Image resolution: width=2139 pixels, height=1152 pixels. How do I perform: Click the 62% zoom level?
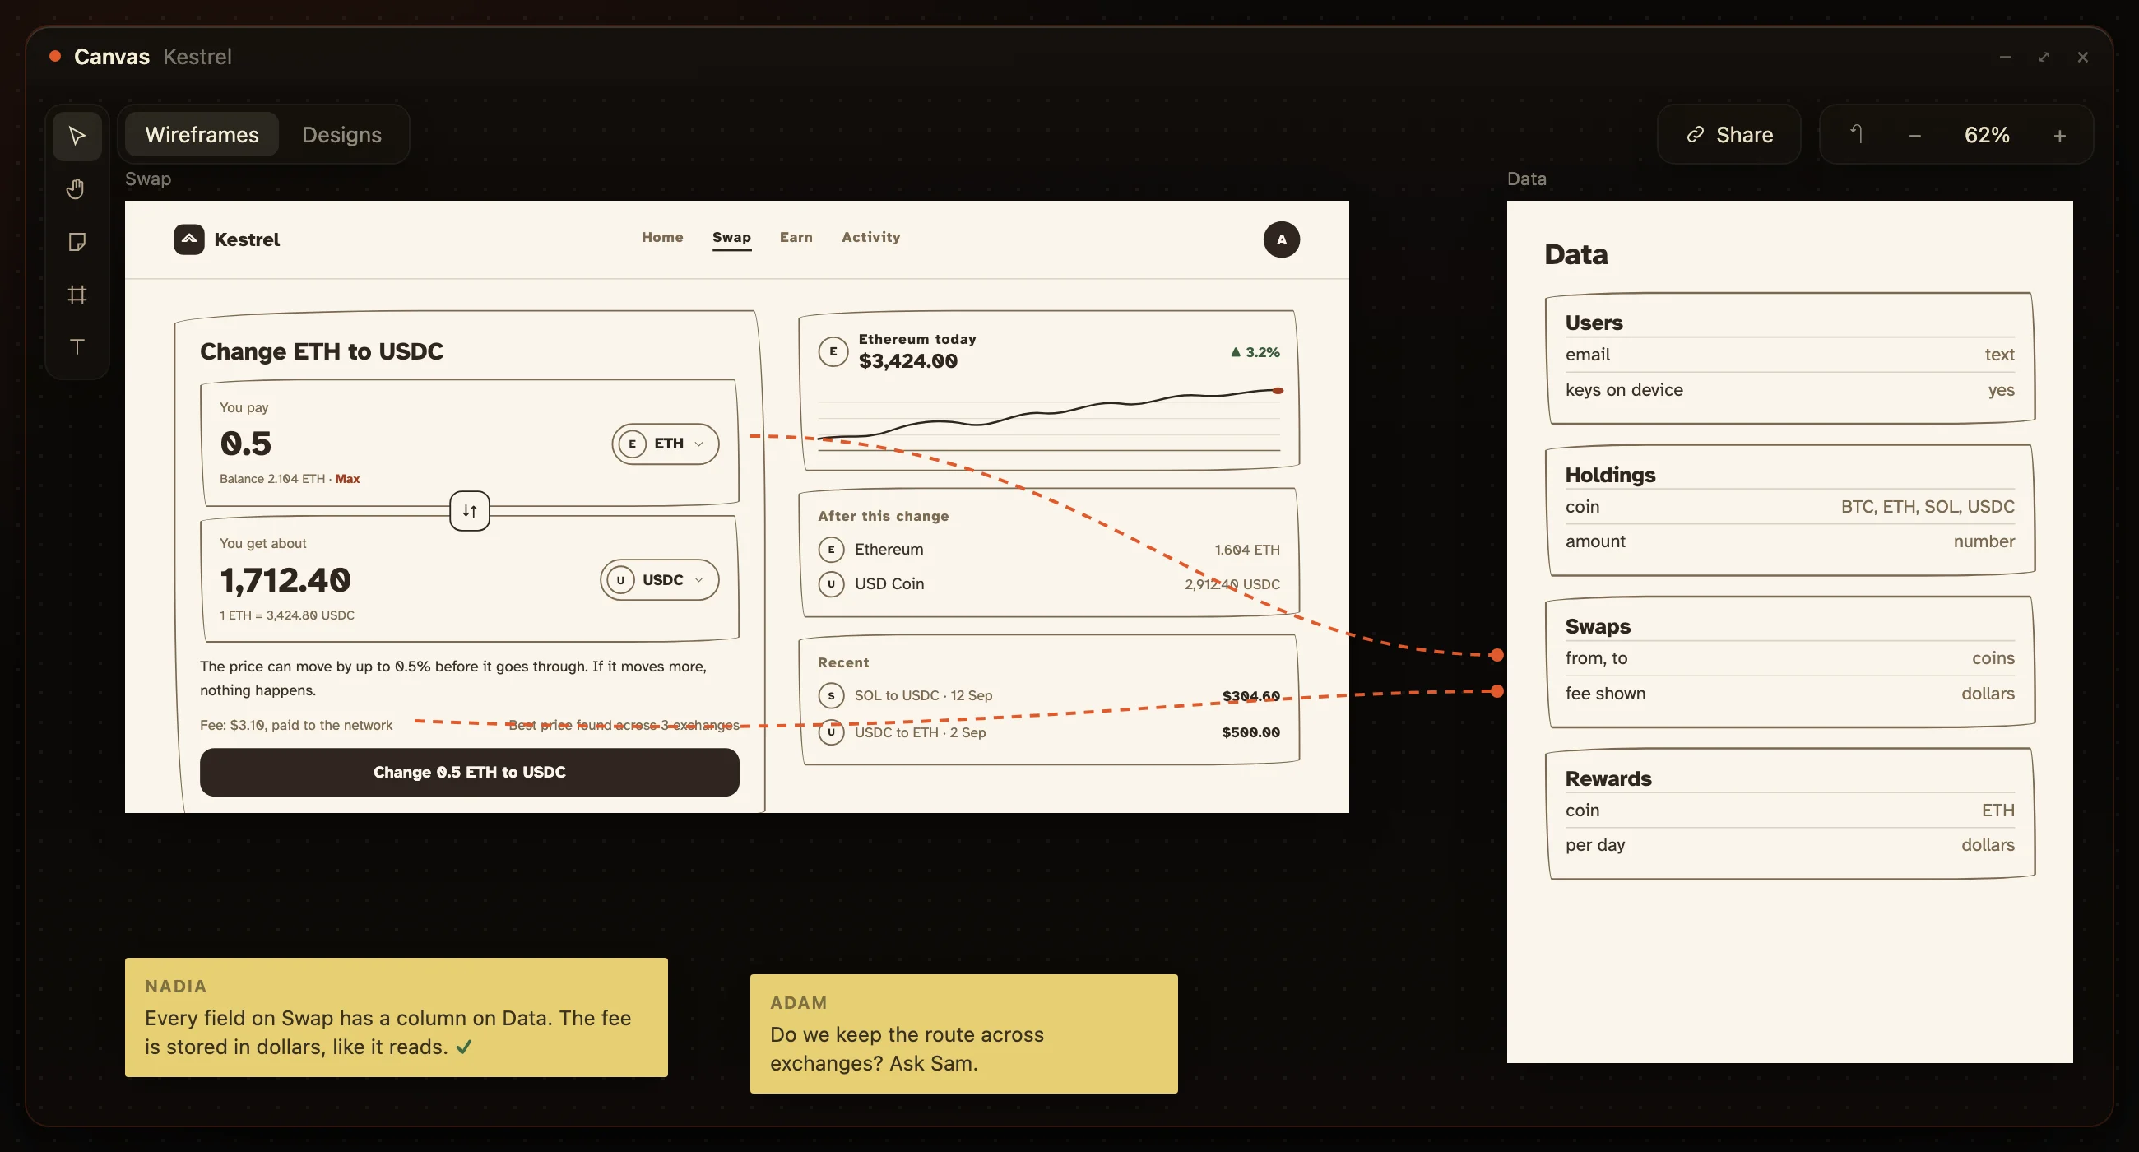(1986, 135)
